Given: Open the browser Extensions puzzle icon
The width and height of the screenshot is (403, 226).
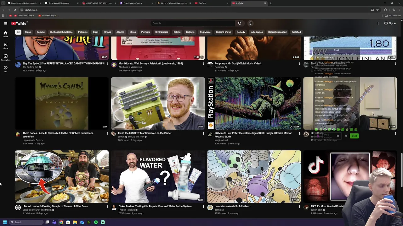Looking at the screenshot, I should (x=385, y=10).
